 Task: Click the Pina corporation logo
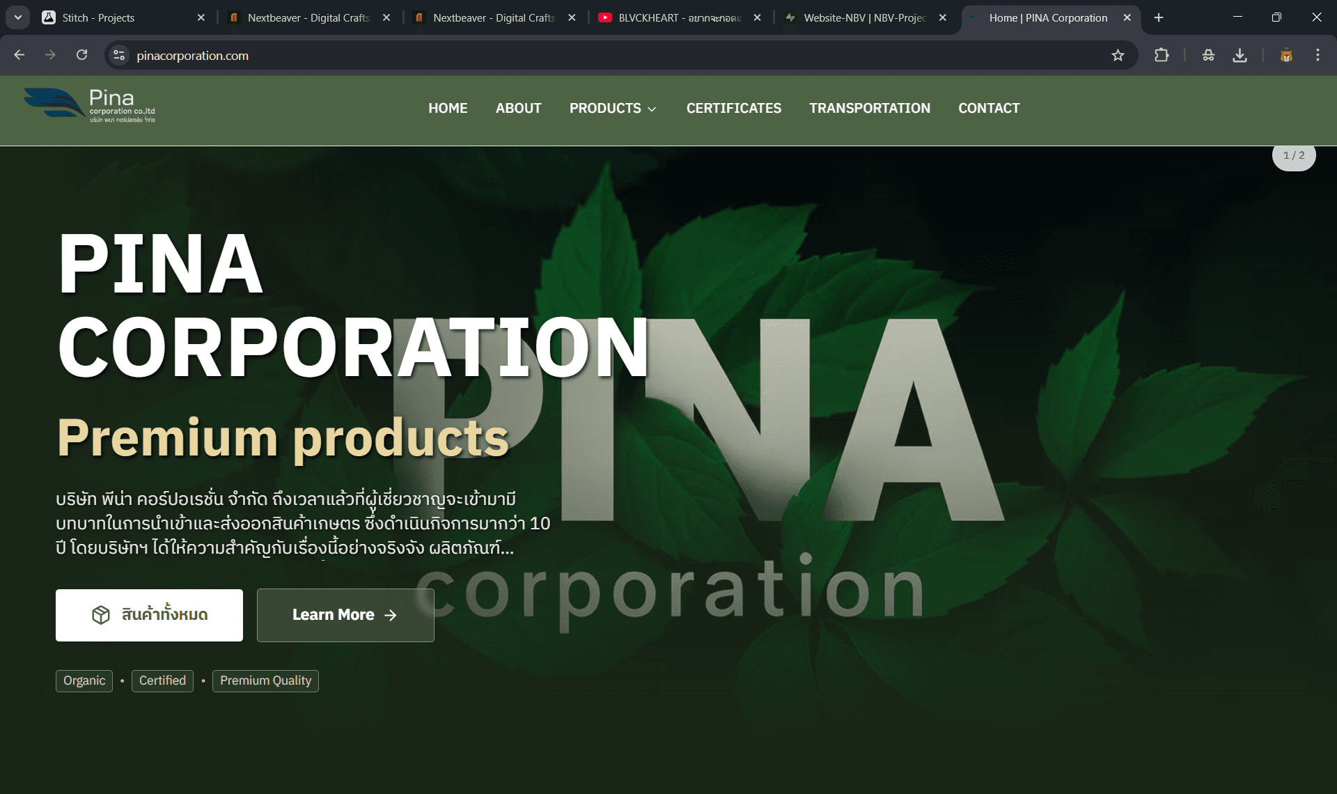(89, 106)
